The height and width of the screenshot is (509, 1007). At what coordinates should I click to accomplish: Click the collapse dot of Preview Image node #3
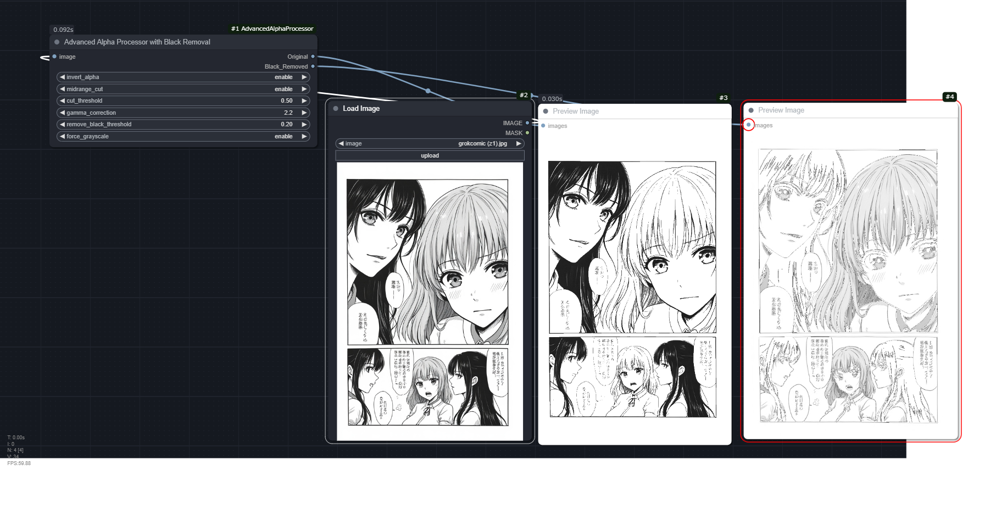pyautogui.click(x=546, y=111)
